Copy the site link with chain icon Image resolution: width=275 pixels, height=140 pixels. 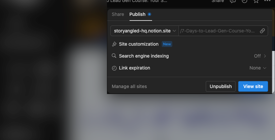coord(262,31)
